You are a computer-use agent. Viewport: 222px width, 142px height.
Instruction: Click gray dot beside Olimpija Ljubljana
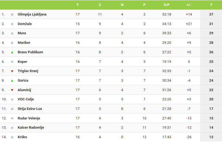pyautogui.click(x=12, y=14)
